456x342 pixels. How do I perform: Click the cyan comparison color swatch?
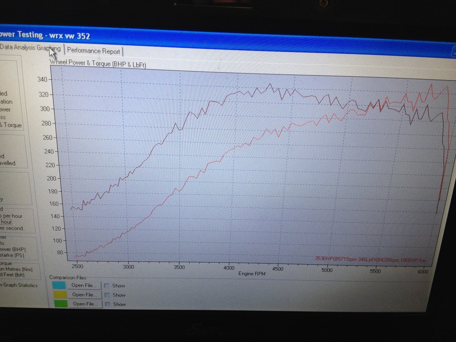[x=59, y=285]
